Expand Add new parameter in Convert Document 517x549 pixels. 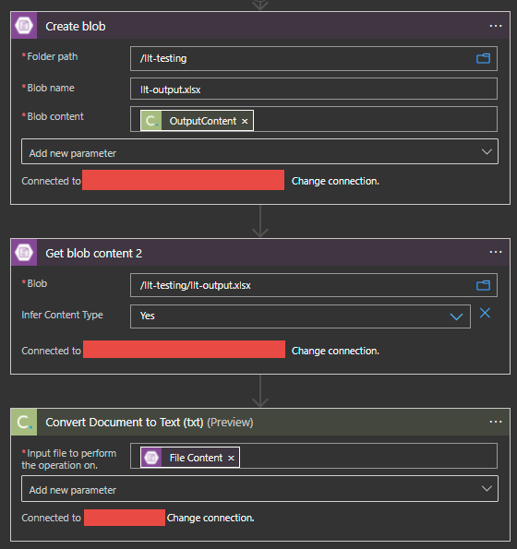(x=259, y=488)
